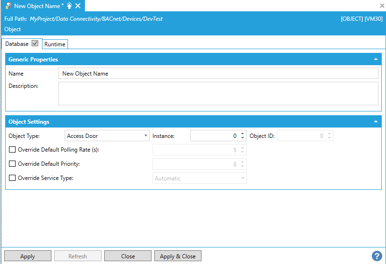Switch to the Runtime tab
The image size is (386, 264).
click(x=55, y=44)
